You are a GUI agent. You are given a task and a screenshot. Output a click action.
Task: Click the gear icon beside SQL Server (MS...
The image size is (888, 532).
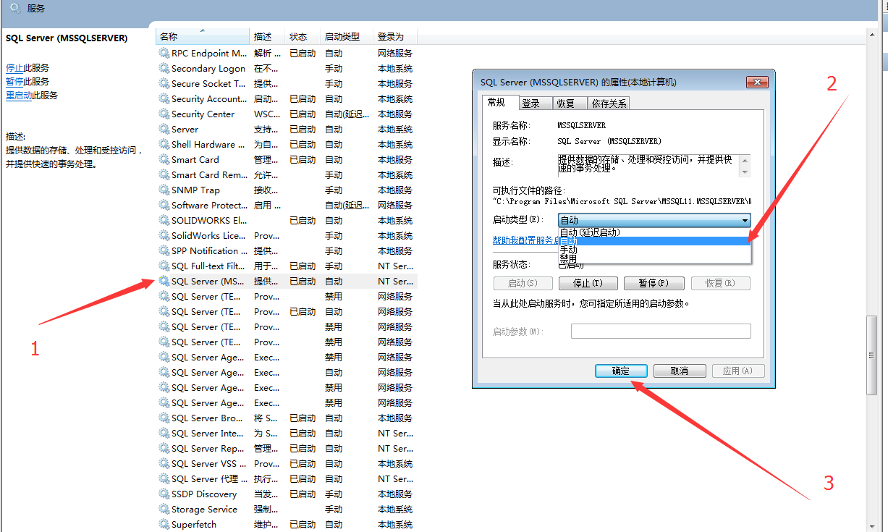click(x=164, y=282)
